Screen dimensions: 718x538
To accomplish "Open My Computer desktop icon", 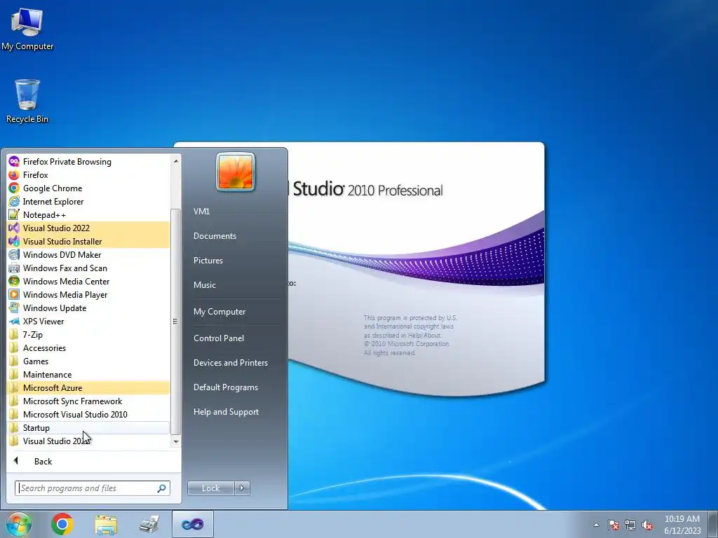I will pyautogui.click(x=27, y=29).
